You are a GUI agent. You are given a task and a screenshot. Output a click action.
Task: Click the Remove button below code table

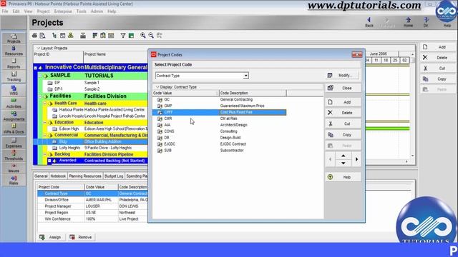[81, 237]
